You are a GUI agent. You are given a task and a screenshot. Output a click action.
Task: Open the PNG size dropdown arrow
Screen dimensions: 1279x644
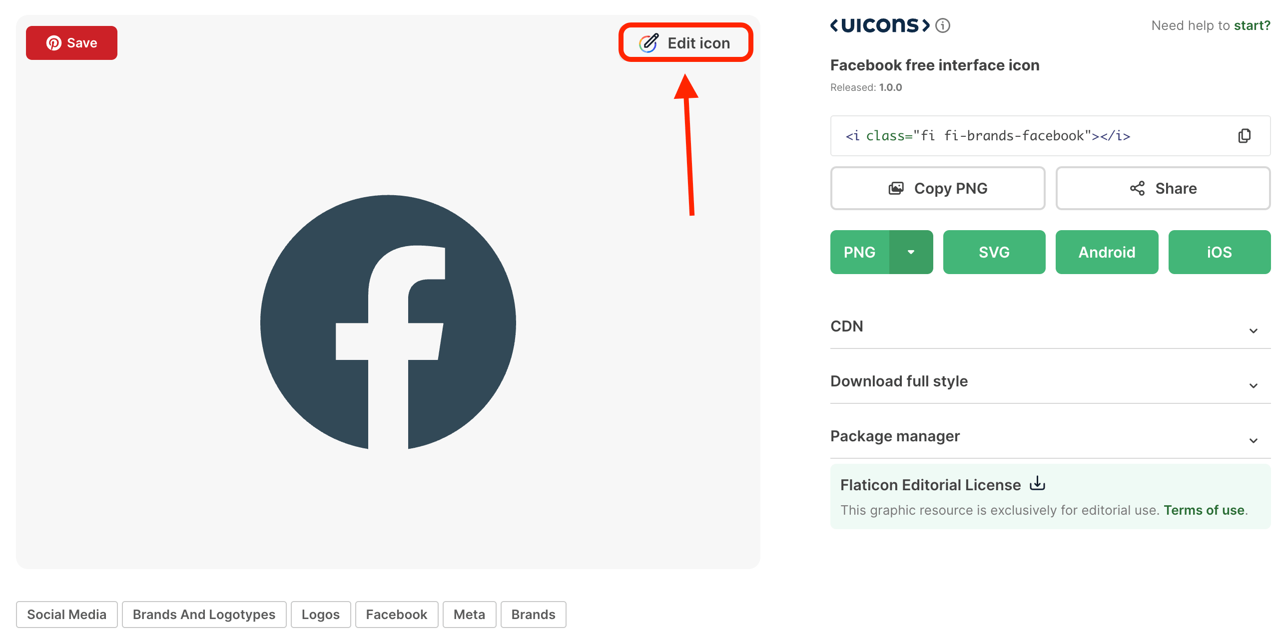[911, 252]
